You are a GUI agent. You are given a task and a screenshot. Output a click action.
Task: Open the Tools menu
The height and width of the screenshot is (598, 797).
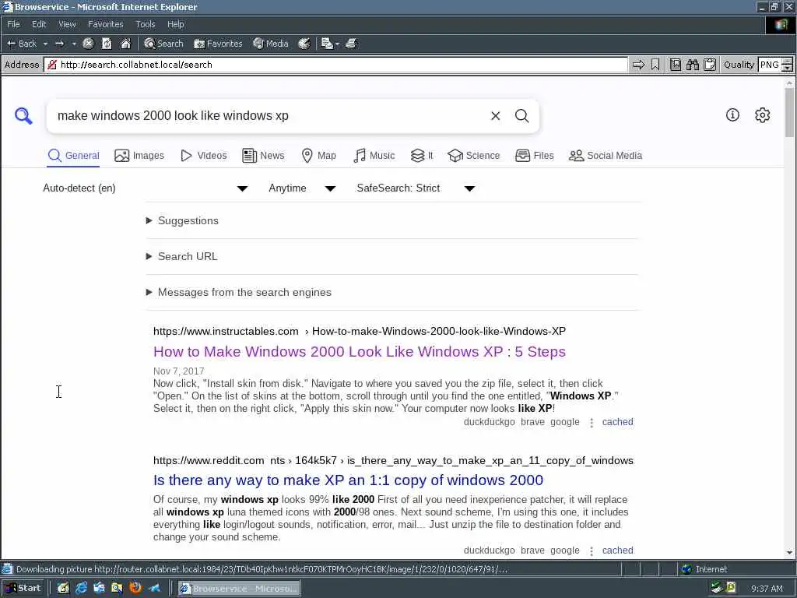[145, 24]
